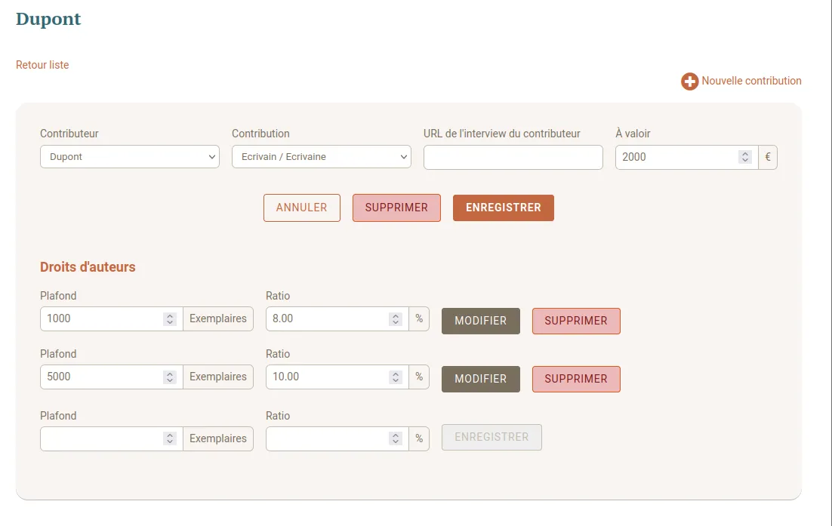The image size is (832, 526).
Task: Click SUPPRIMER for the 5000 Plafond row
Action: click(x=576, y=379)
